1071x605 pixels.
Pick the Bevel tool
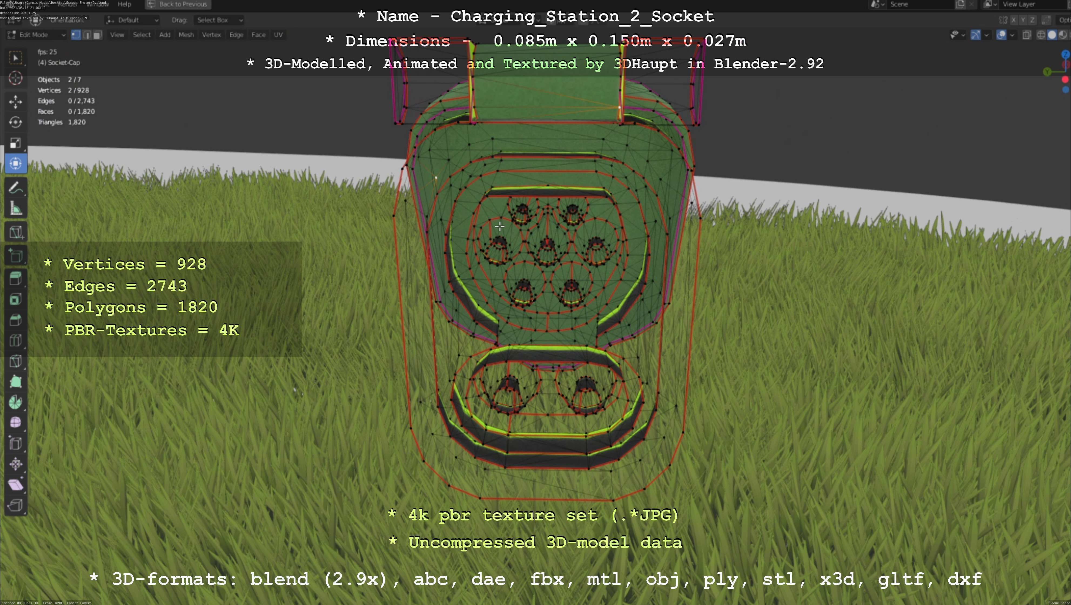coord(16,320)
